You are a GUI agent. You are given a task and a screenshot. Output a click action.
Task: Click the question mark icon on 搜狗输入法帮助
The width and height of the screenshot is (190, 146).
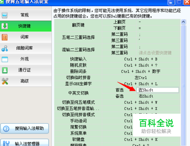(6, 129)
